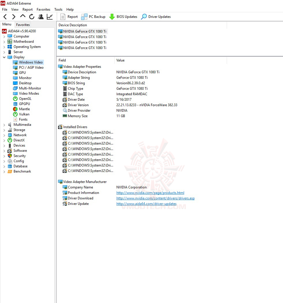Open the Favorites menu in menu bar
Image resolution: width=283 pixels, height=303 pixels.
click(x=43, y=10)
